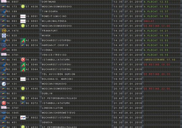Select the DORTMUND destination text
Screen dimensions: 182x128
tap(49, 2)
